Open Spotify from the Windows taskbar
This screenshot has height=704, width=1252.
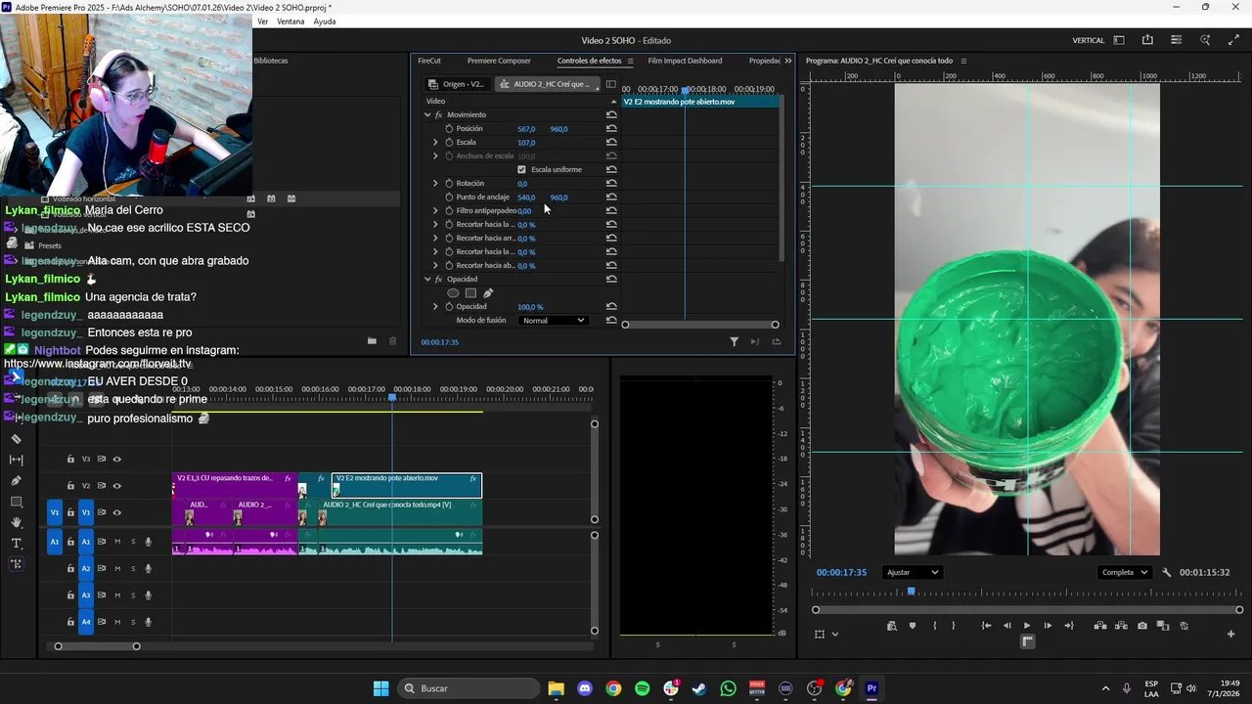point(642,689)
